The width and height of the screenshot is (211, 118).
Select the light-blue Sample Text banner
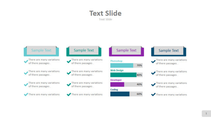point(41,51)
